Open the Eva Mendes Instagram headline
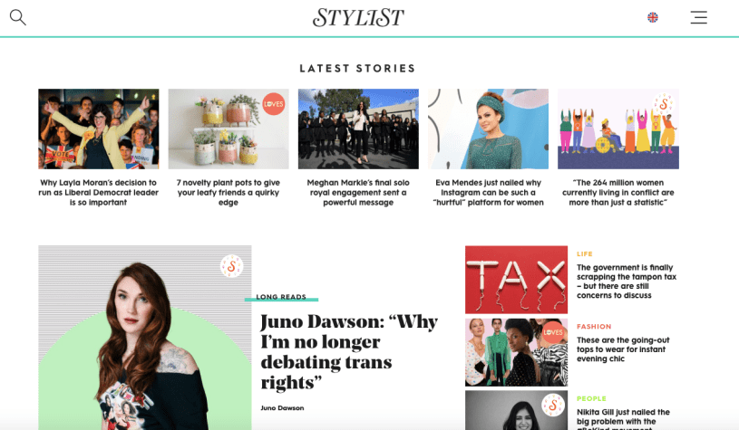739x430 pixels. (x=488, y=193)
